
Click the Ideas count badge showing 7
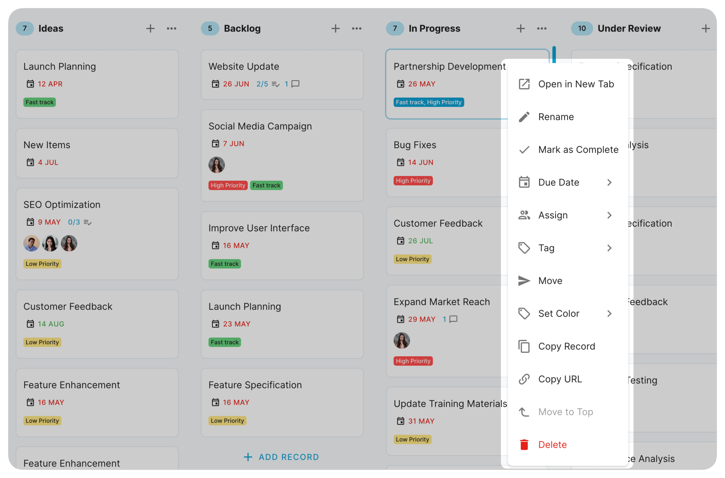click(25, 29)
